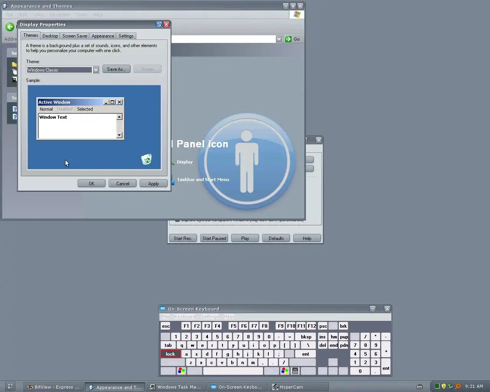
Task: Open the Display control panel link
Action: coord(185,162)
